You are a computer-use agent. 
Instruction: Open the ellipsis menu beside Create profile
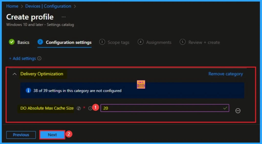(64, 17)
